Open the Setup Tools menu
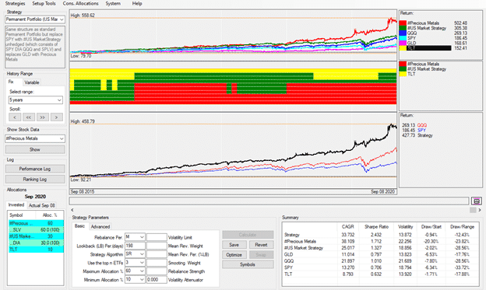Image resolution: width=486 pixels, height=290 pixels. [x=44, y=3]
